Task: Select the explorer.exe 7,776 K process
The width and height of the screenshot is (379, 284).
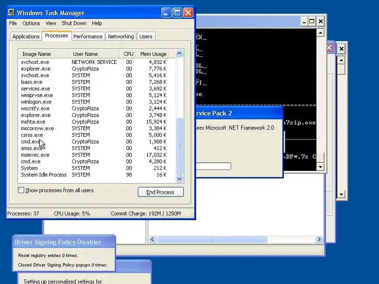Action: click(x=97, y=69)
